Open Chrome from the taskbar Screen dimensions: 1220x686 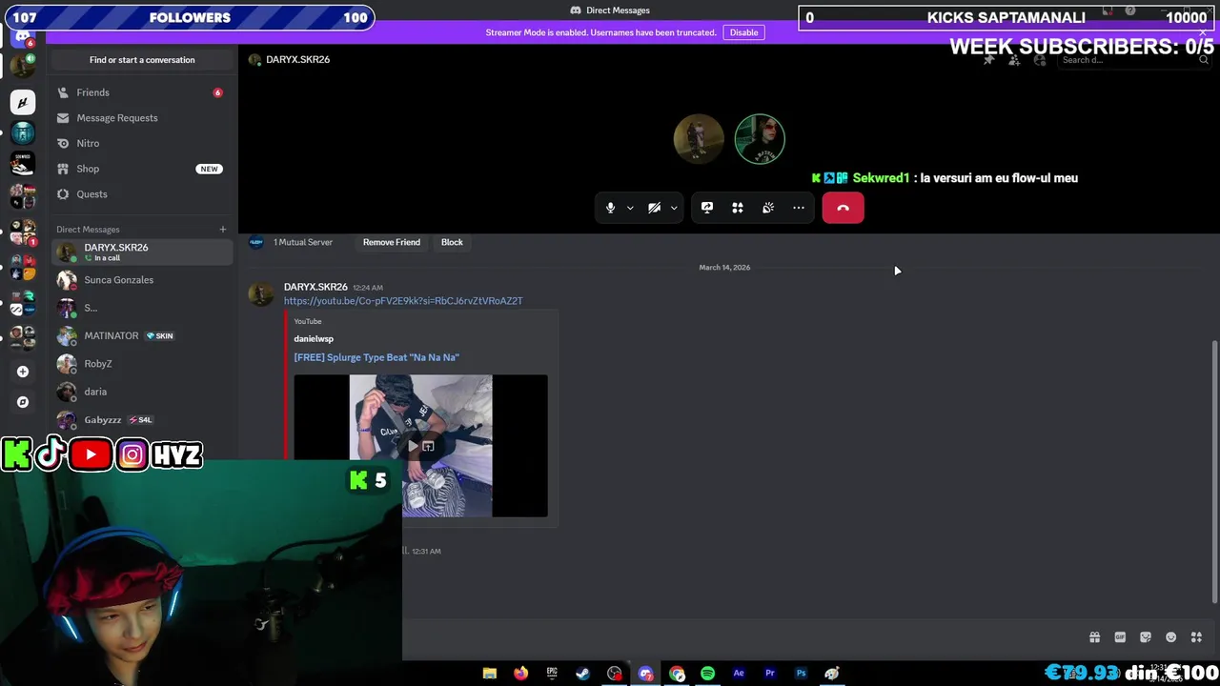click(x=677, y=674)
